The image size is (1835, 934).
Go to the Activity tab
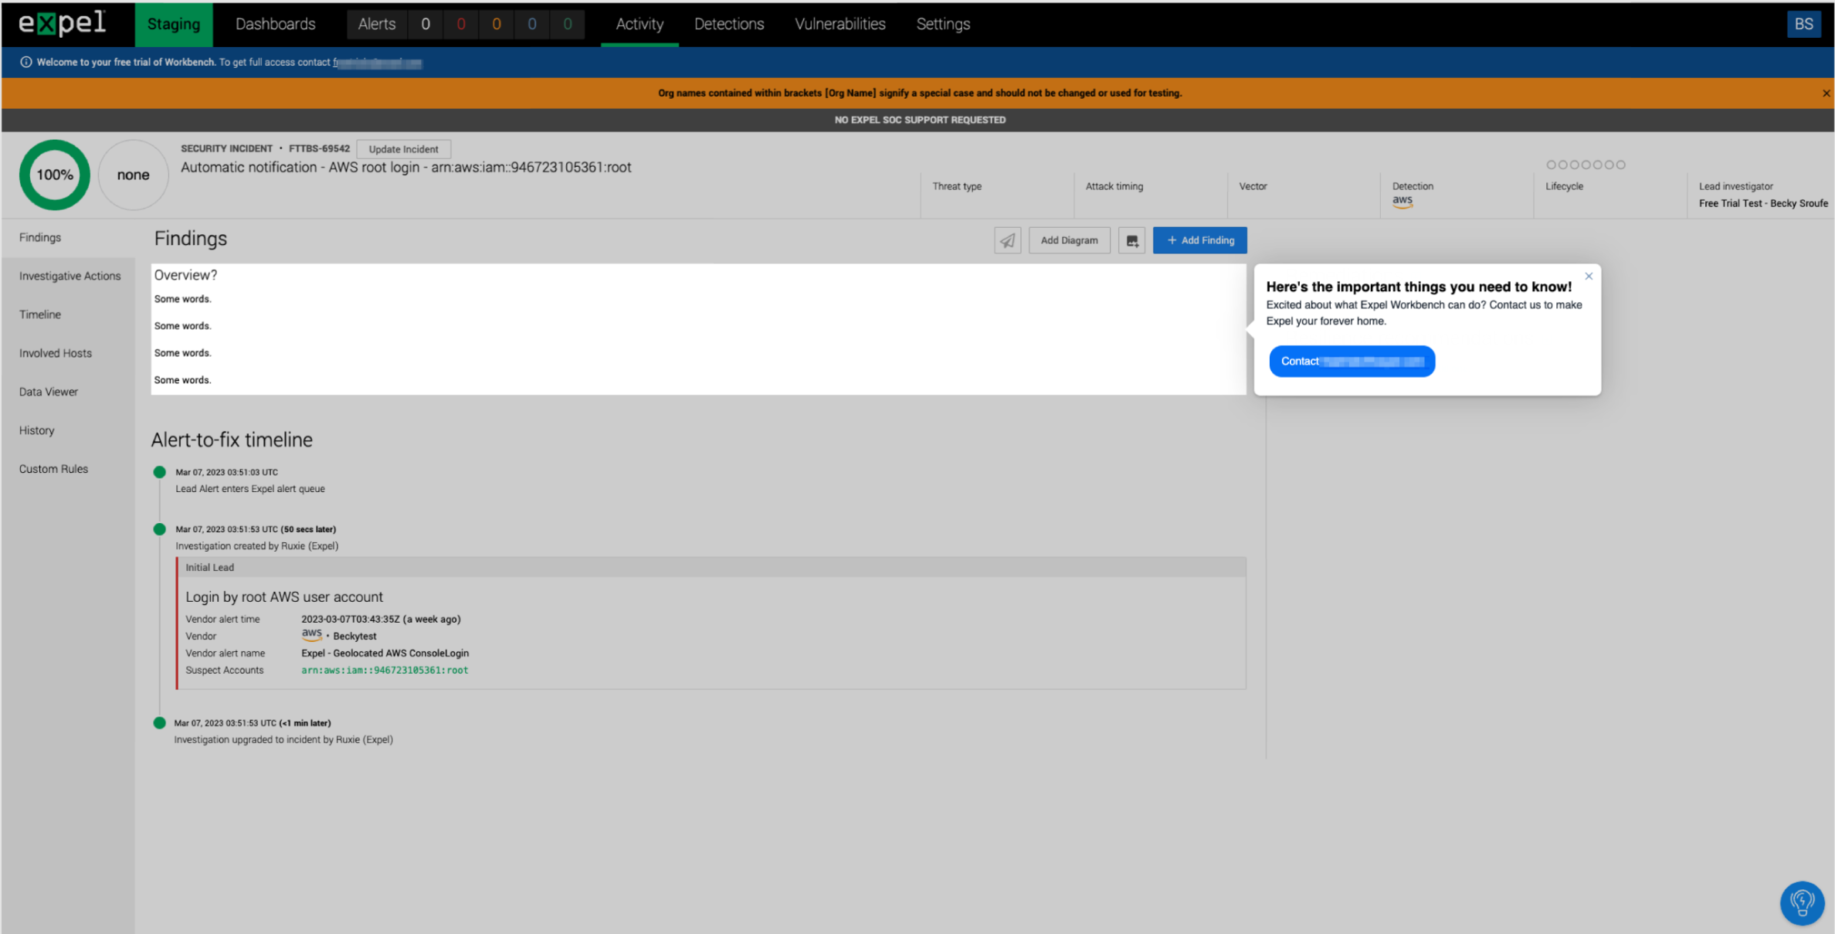(x=639, y=24)
